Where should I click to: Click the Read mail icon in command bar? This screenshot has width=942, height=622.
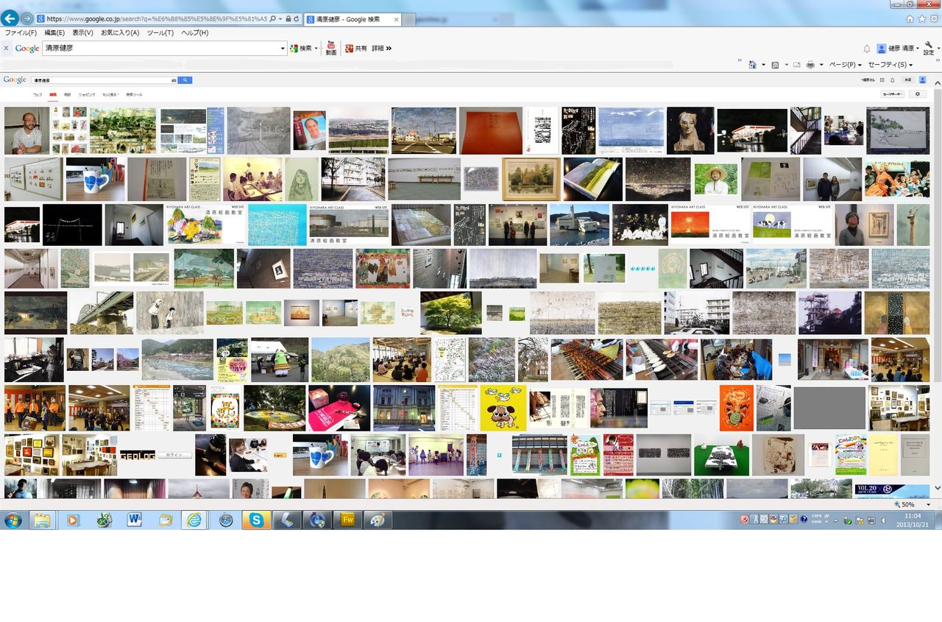pyautogui.click(x=796, y=65)
